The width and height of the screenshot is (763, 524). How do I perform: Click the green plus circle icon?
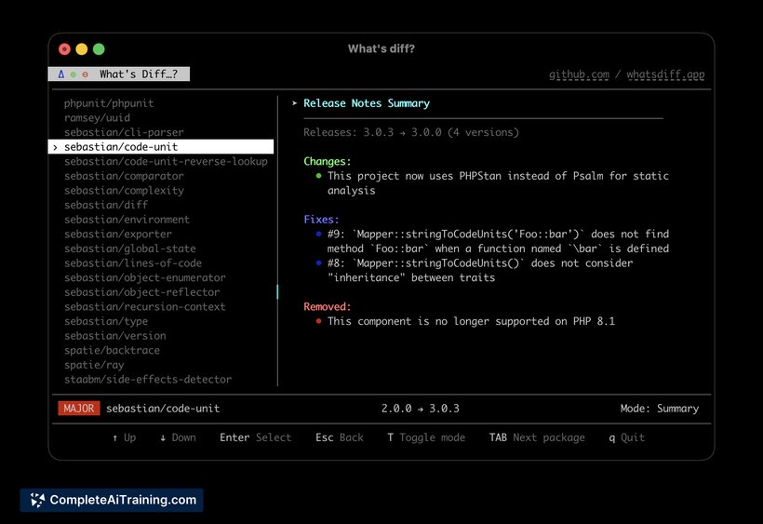pyautogui.click(x=74, y=74)
